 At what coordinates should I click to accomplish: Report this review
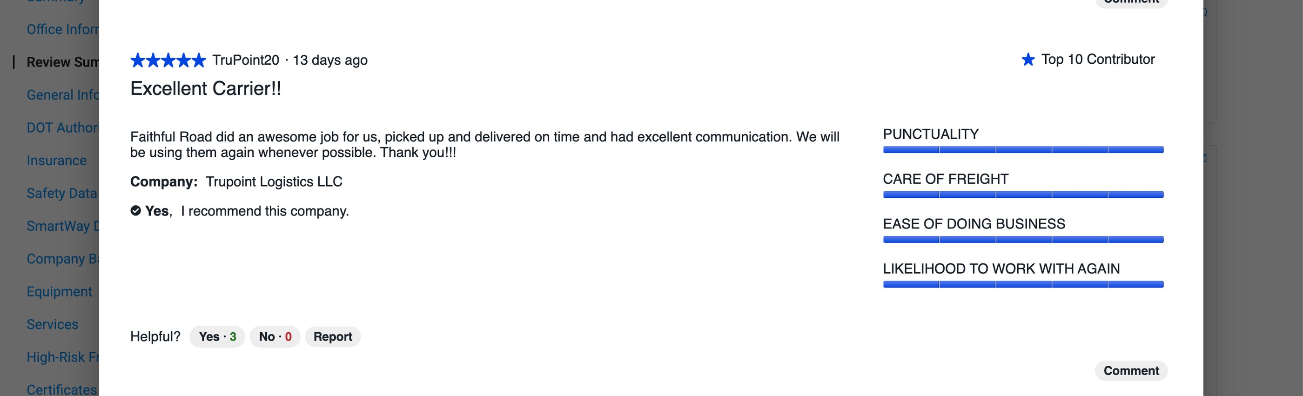click(x=332, y=337)
